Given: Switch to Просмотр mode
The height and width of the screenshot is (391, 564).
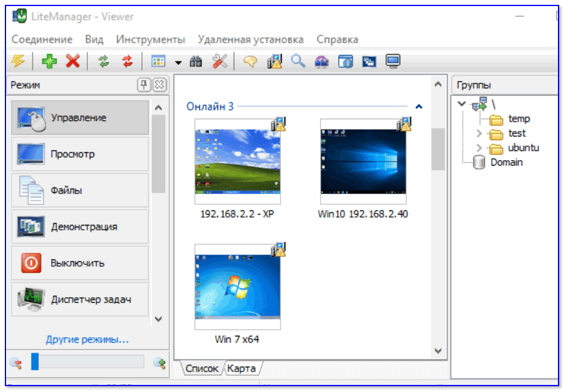Looking at the screenshot, I should [80, 154].
